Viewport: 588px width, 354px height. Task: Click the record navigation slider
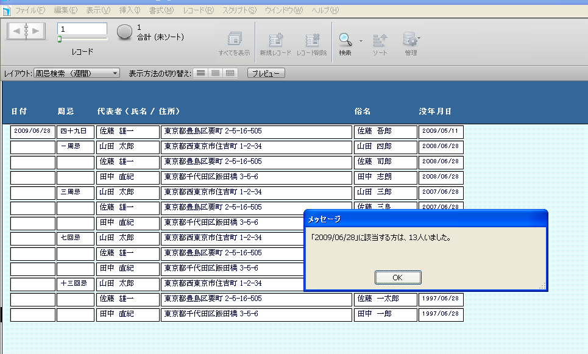82,39
